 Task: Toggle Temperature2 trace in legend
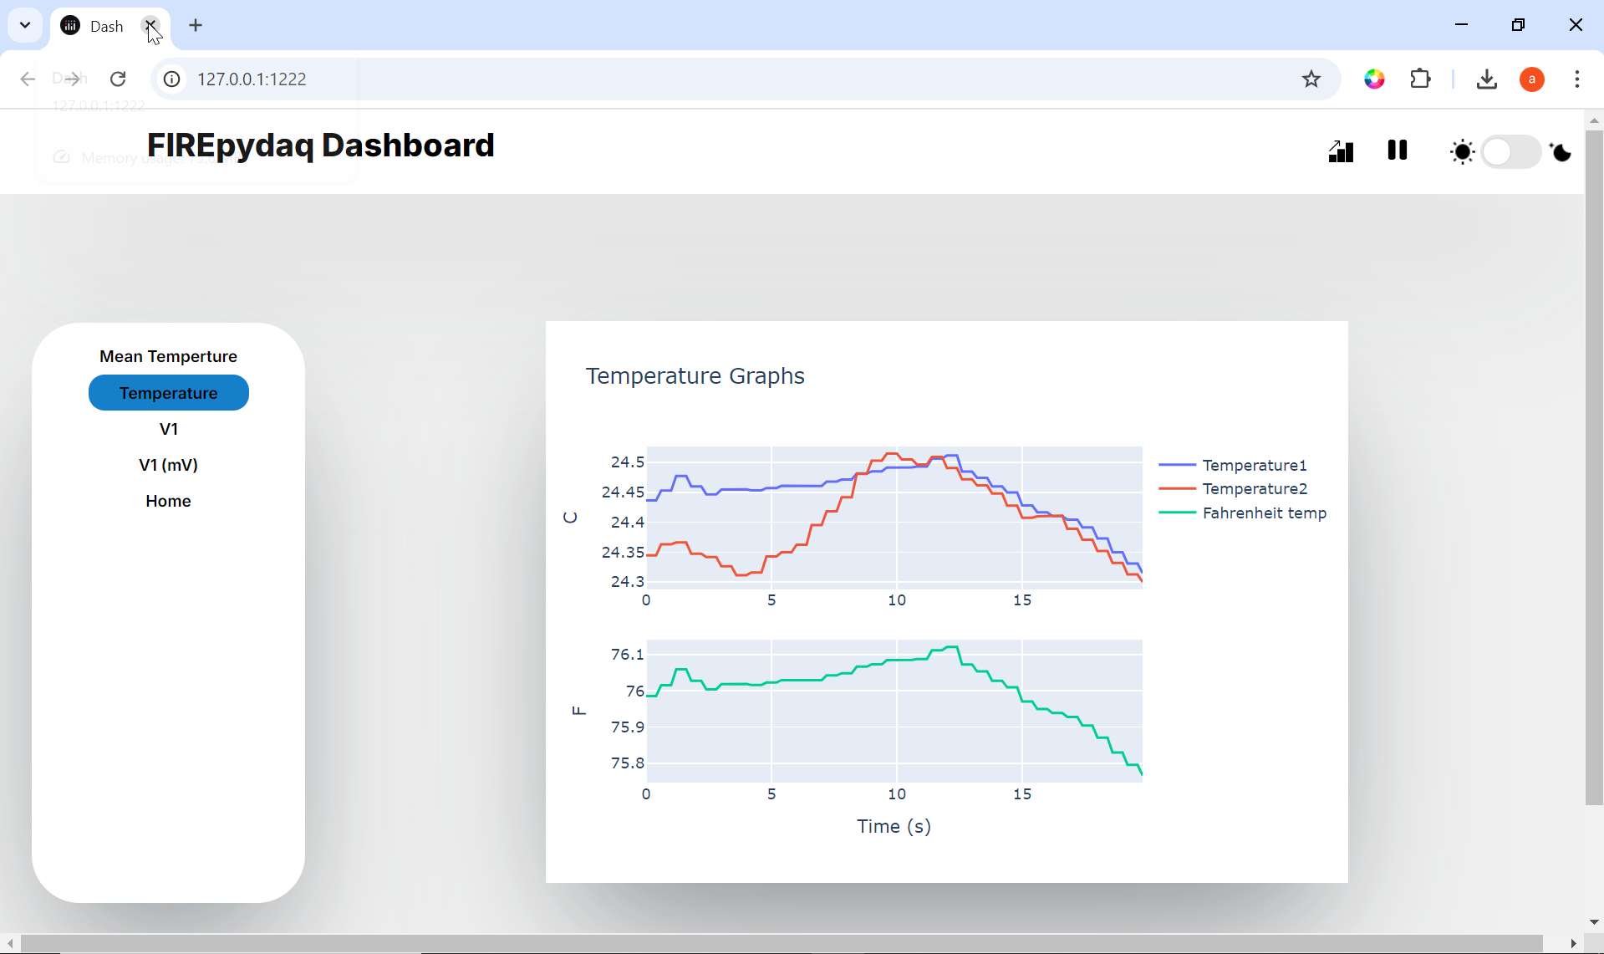(x=1233, y=488)
